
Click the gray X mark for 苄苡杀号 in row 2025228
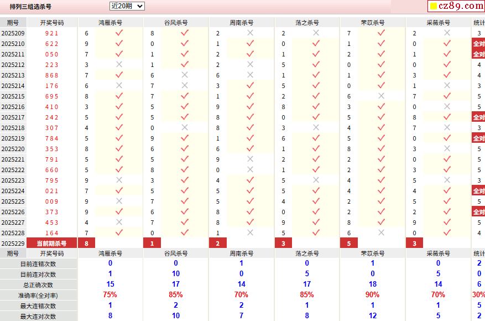[x=381, y=233]
